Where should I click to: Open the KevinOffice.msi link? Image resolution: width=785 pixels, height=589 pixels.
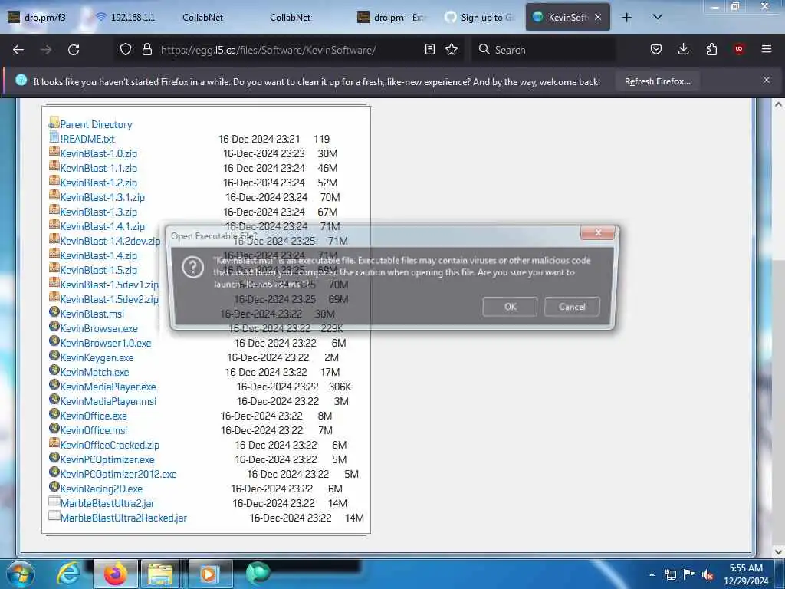pos(94,429)
